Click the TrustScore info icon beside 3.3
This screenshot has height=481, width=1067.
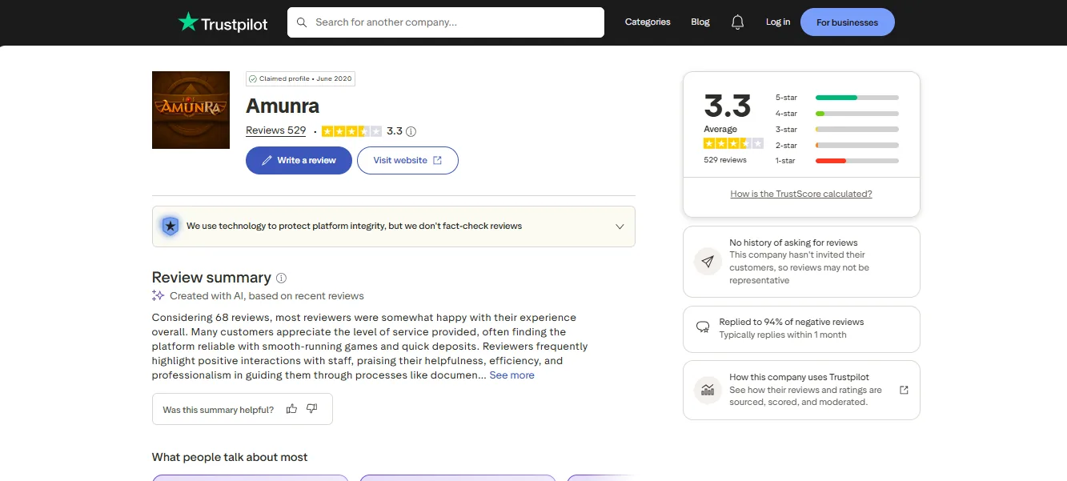tap(411, 131)
